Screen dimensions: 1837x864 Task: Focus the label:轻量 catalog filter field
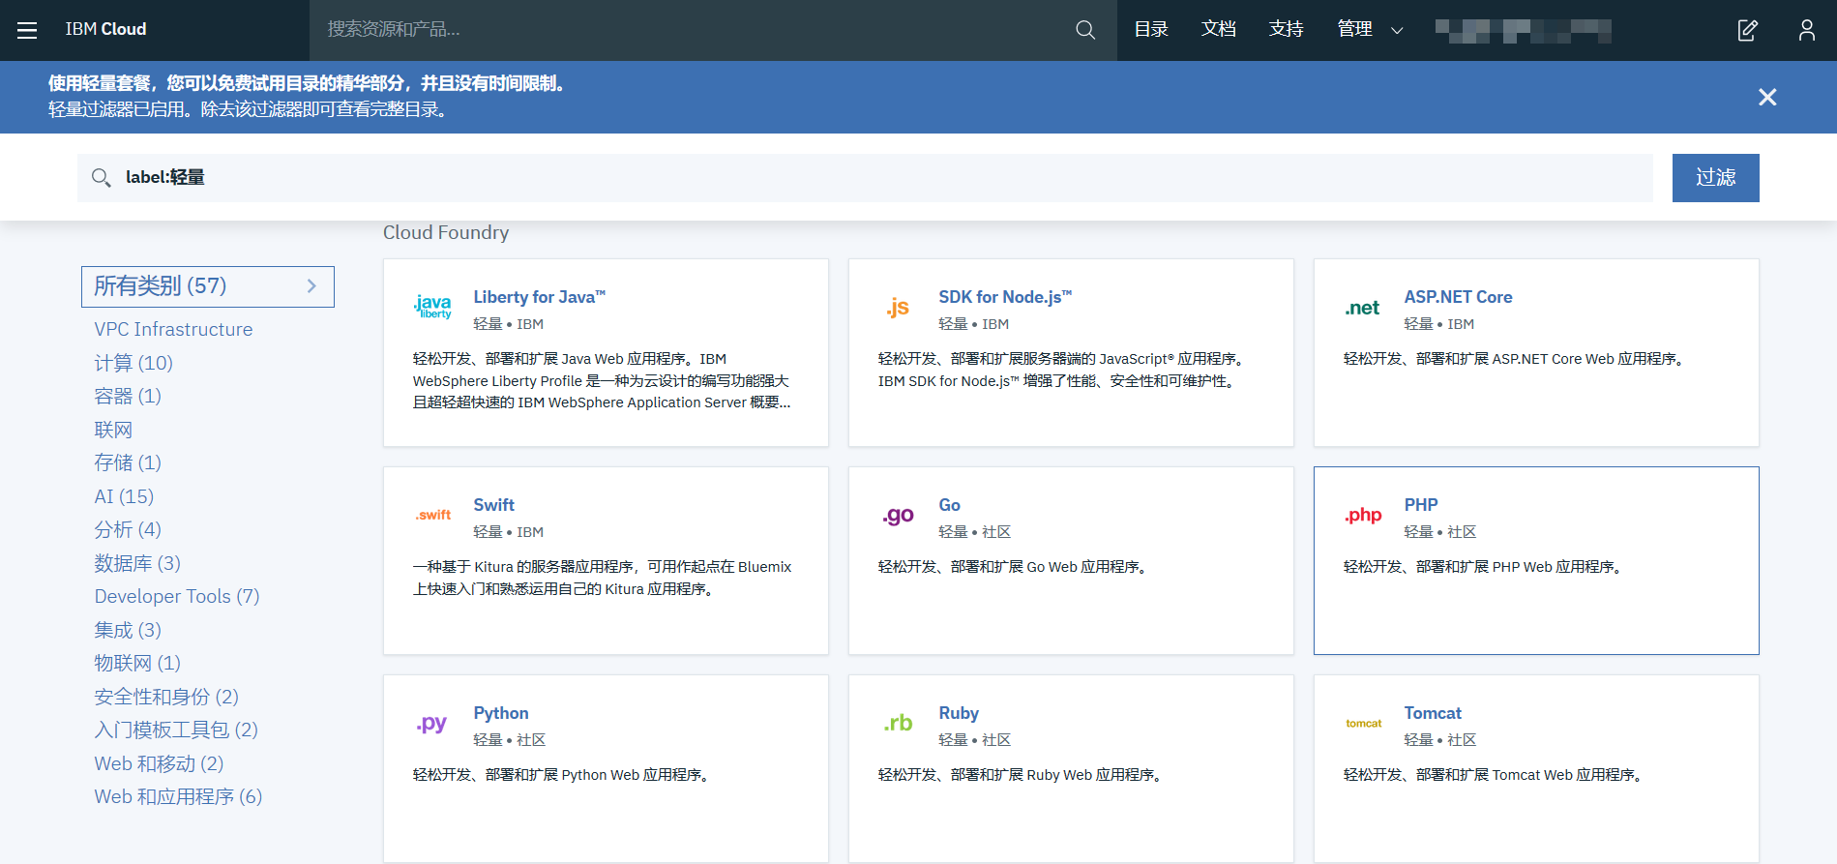(x=871, y=178)
